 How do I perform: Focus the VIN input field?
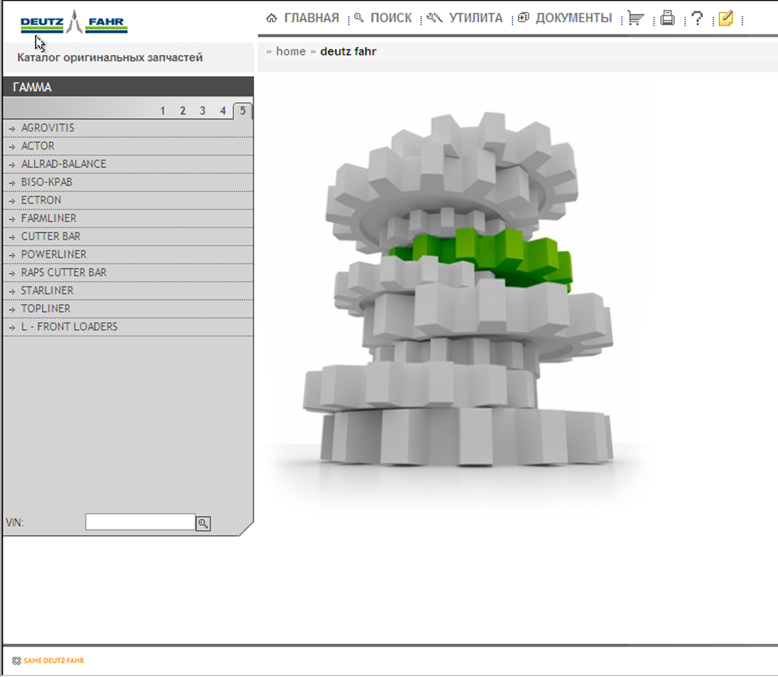(x=140, y=522)
